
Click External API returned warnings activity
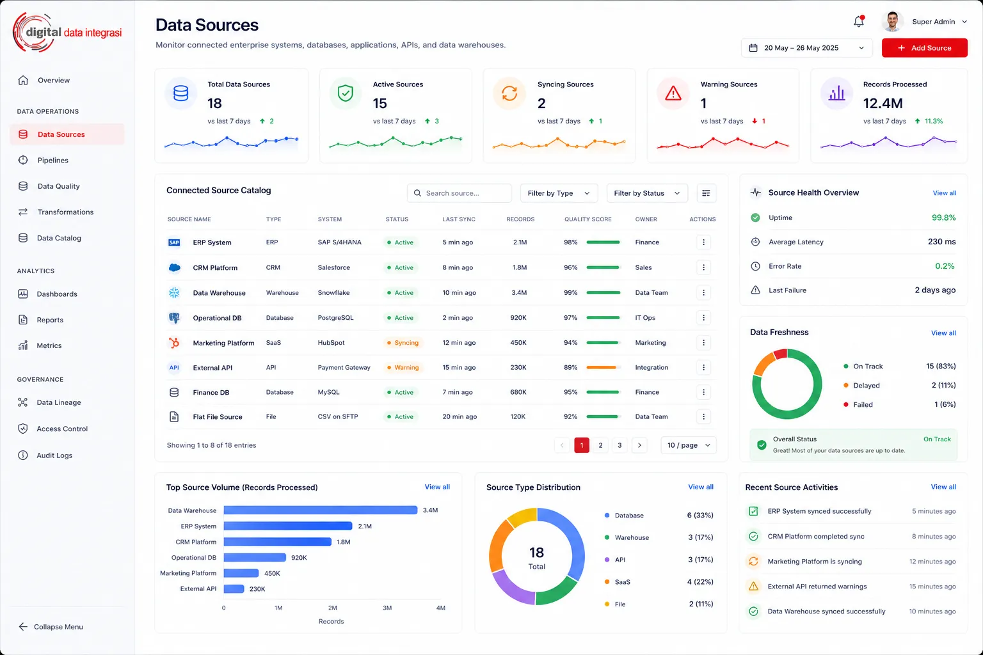851,587
